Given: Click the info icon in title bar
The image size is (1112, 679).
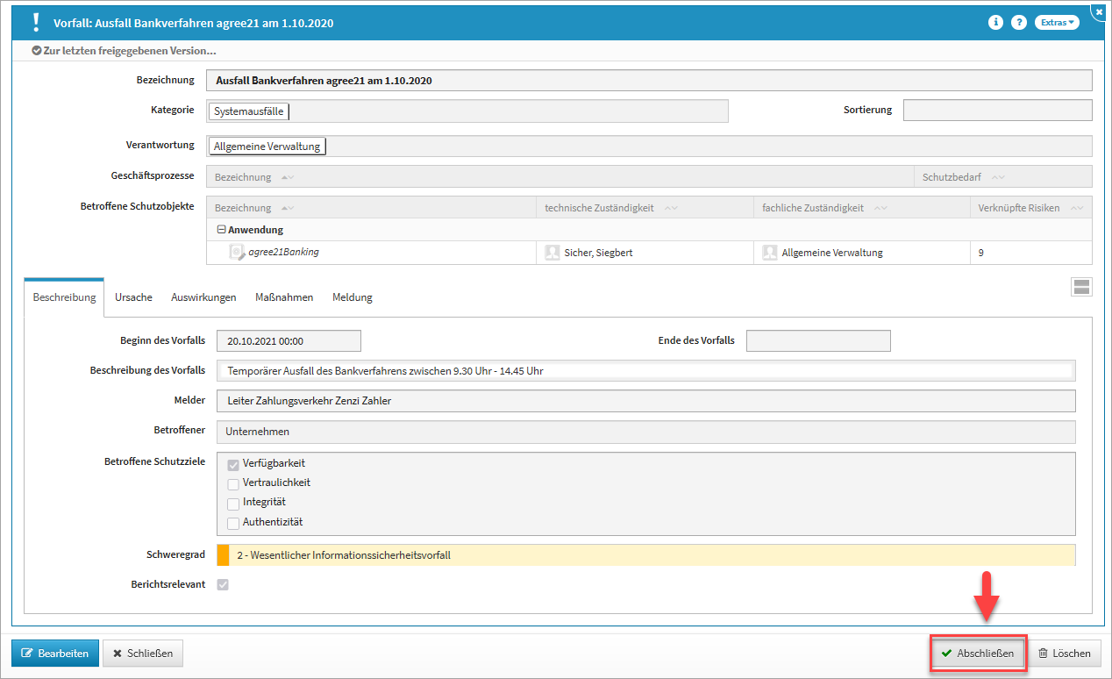Looking at the screenshot, I should [995, 23].
